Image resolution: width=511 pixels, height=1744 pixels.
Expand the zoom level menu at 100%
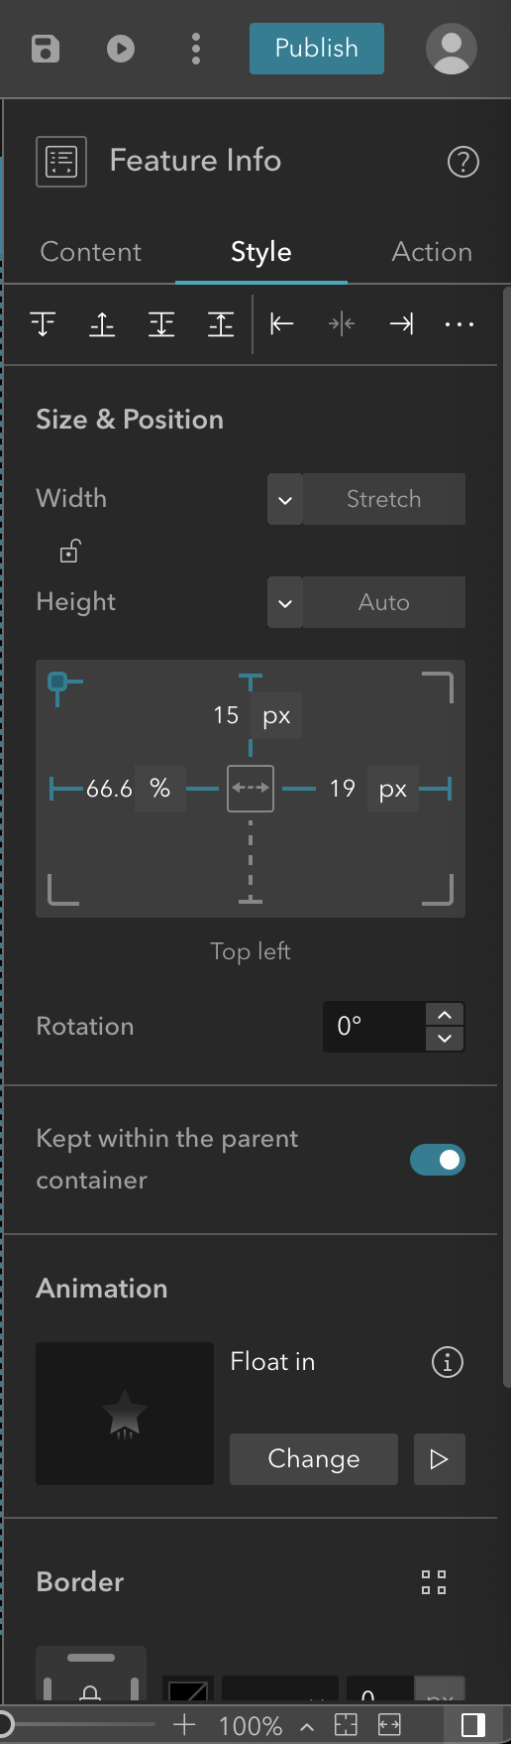coord(308,1727)
